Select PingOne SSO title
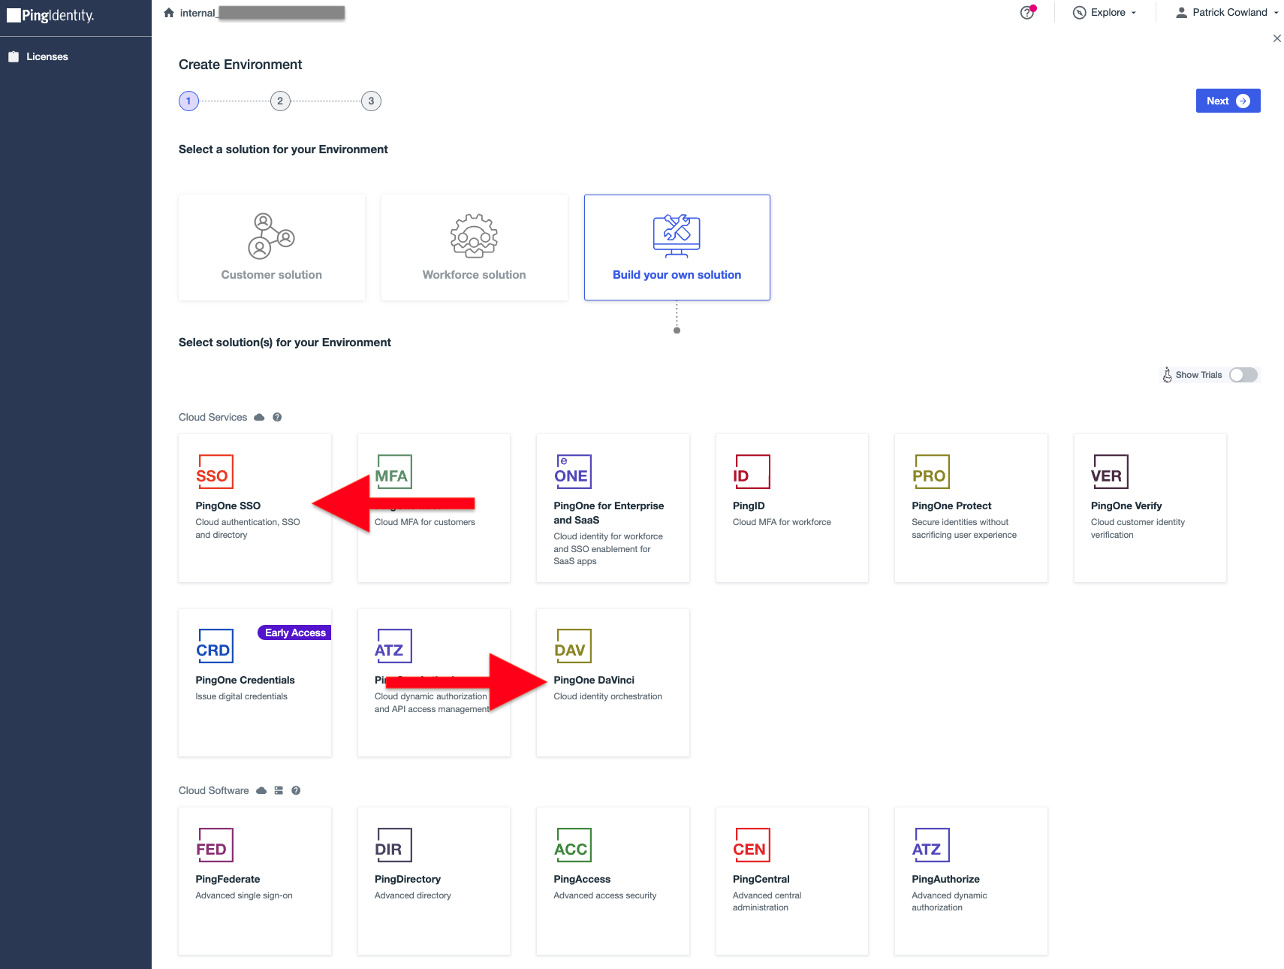 coord(228,506)
